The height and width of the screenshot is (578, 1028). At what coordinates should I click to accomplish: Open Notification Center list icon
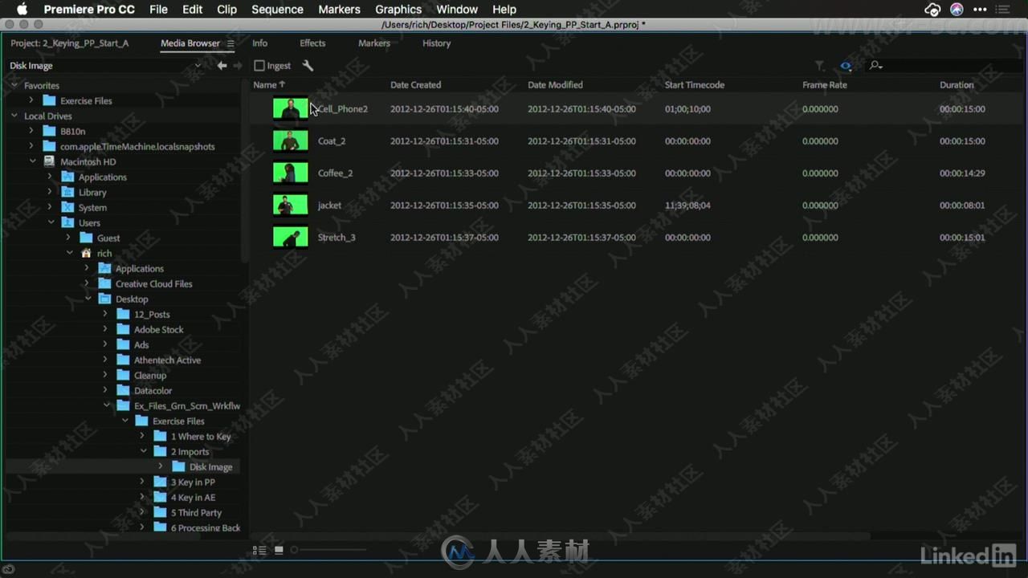pos(1004,10)
